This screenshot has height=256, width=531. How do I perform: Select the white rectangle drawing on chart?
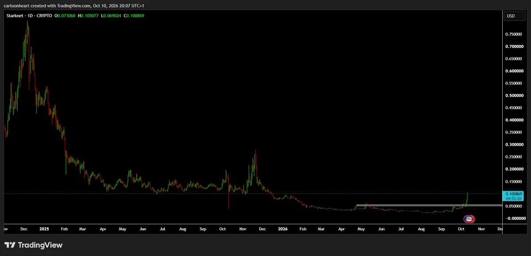point(429,205)
